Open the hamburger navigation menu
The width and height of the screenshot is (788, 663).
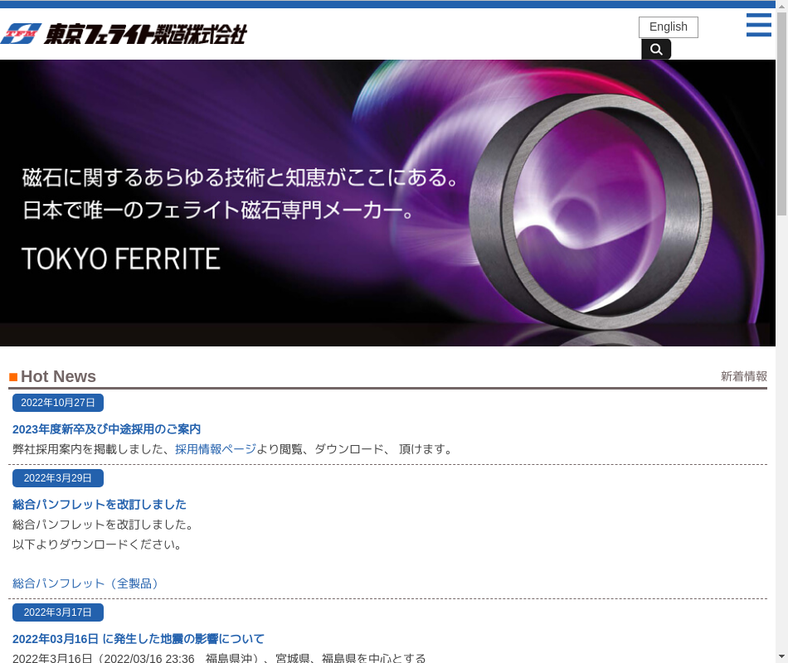tap(758, 25)
